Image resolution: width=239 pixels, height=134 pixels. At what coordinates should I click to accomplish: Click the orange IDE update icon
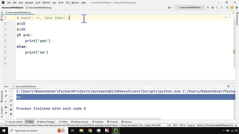pos(232,7)
